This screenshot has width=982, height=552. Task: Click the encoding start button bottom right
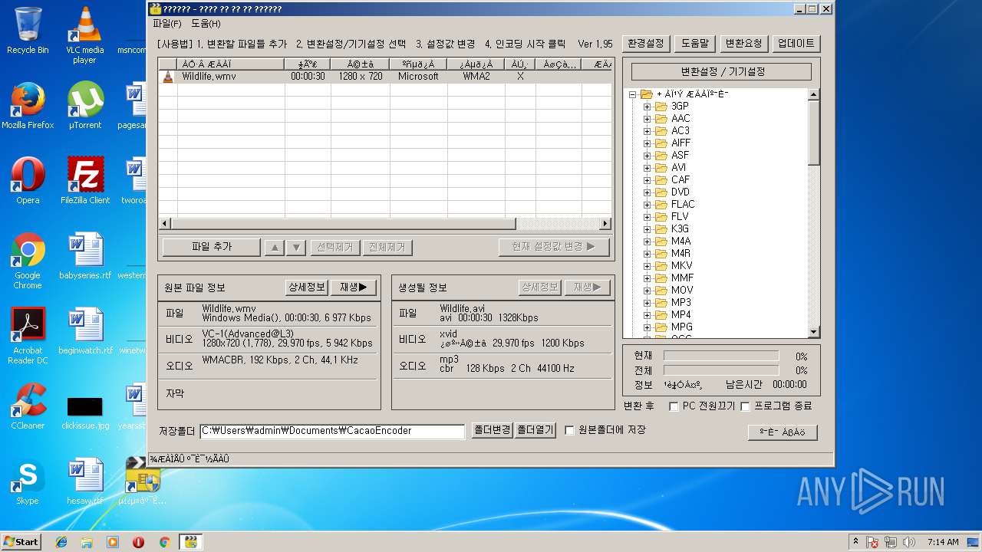pos(783,432)
